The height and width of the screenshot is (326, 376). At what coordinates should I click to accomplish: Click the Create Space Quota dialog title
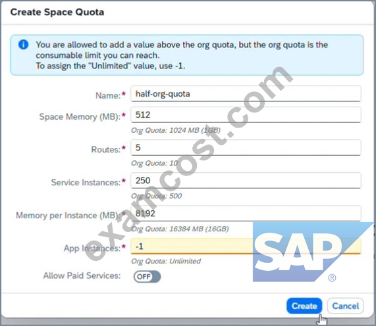57,12
